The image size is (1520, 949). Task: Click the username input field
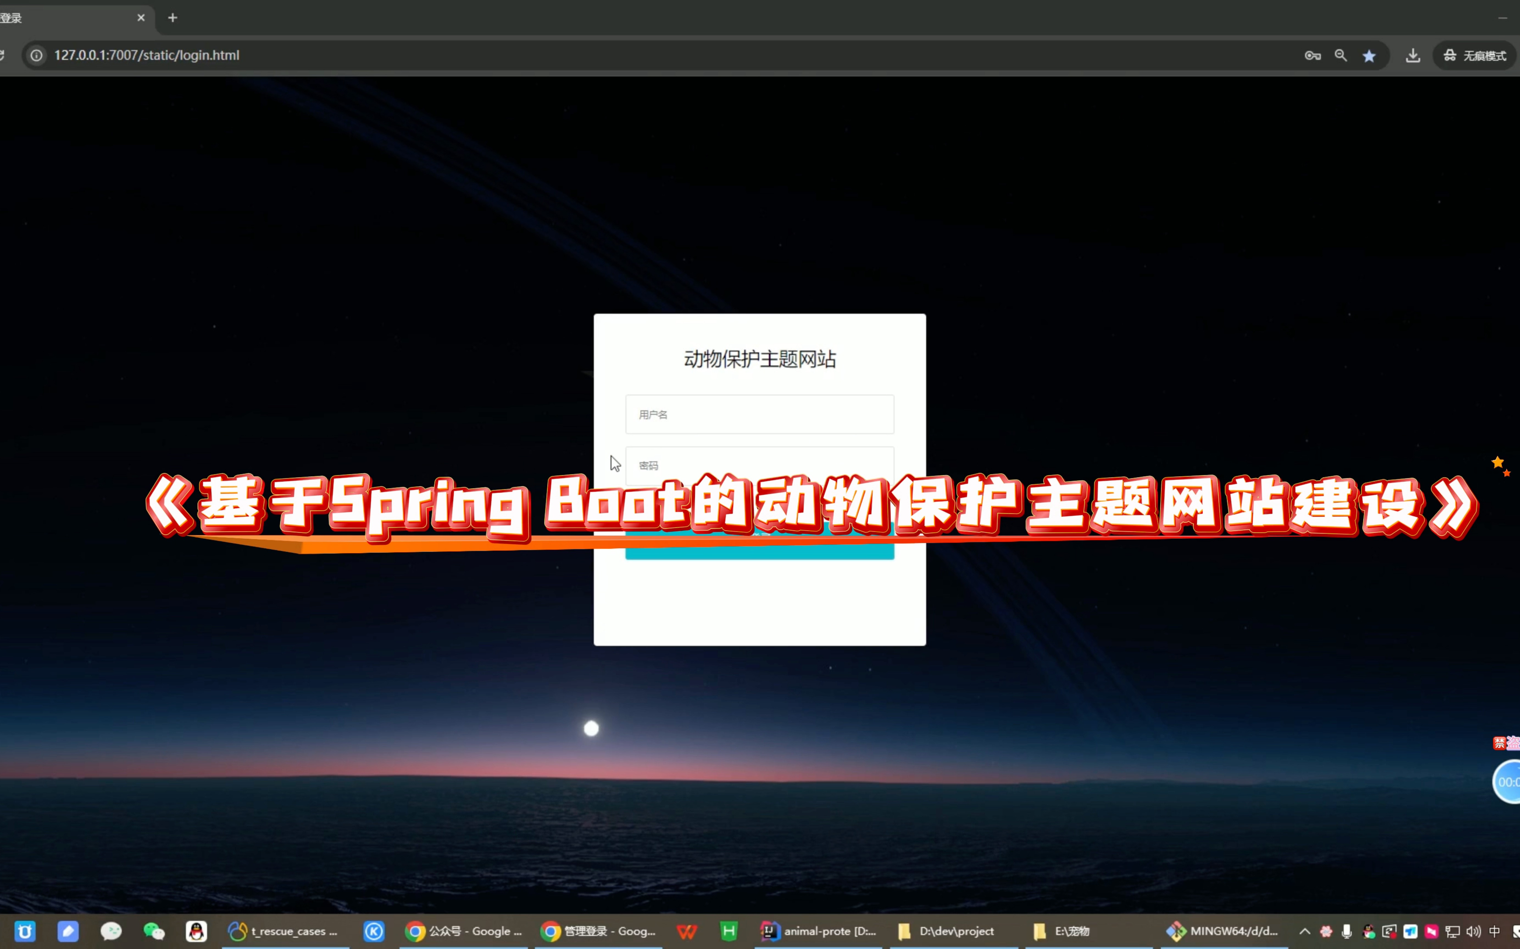[x=759, y=414]
